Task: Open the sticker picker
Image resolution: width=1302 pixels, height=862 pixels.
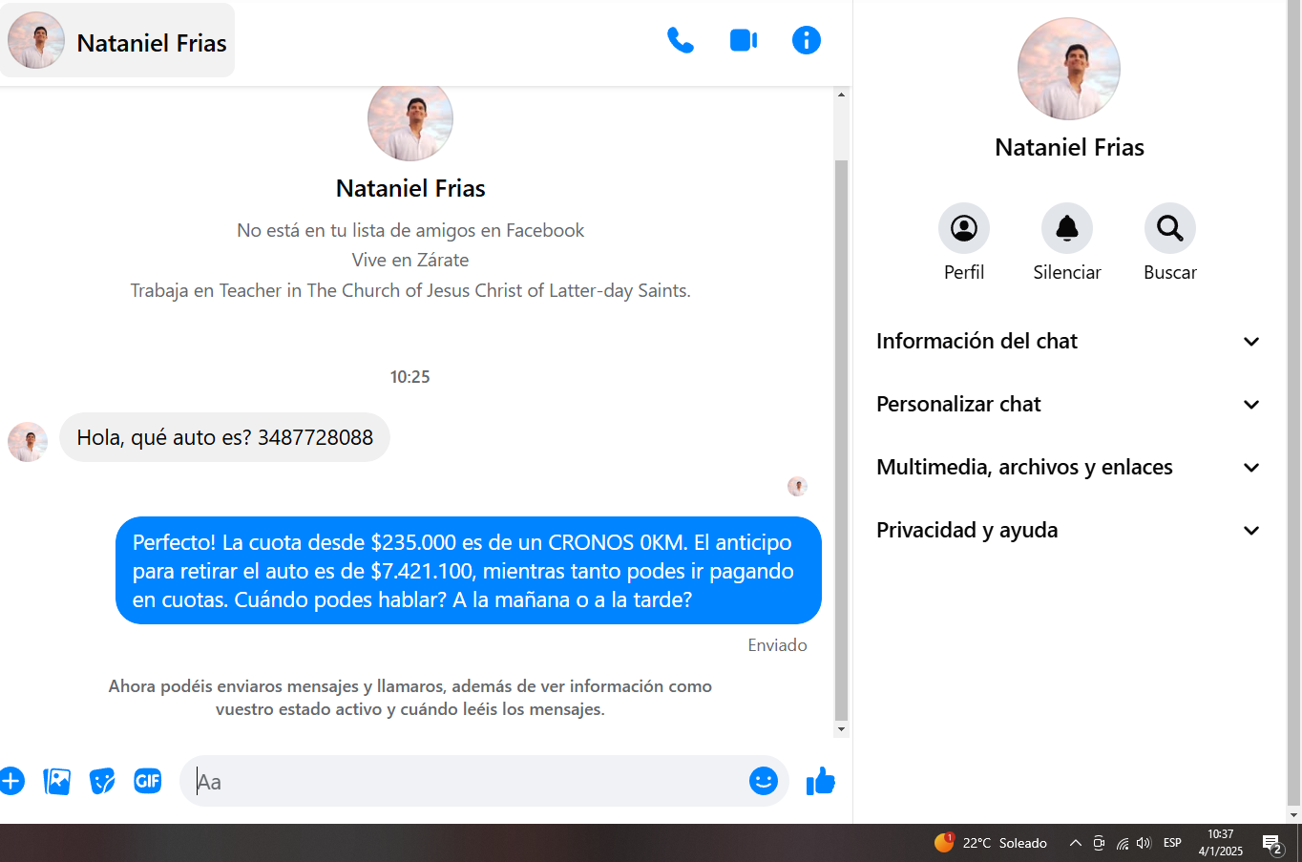Action: point(102,781)
